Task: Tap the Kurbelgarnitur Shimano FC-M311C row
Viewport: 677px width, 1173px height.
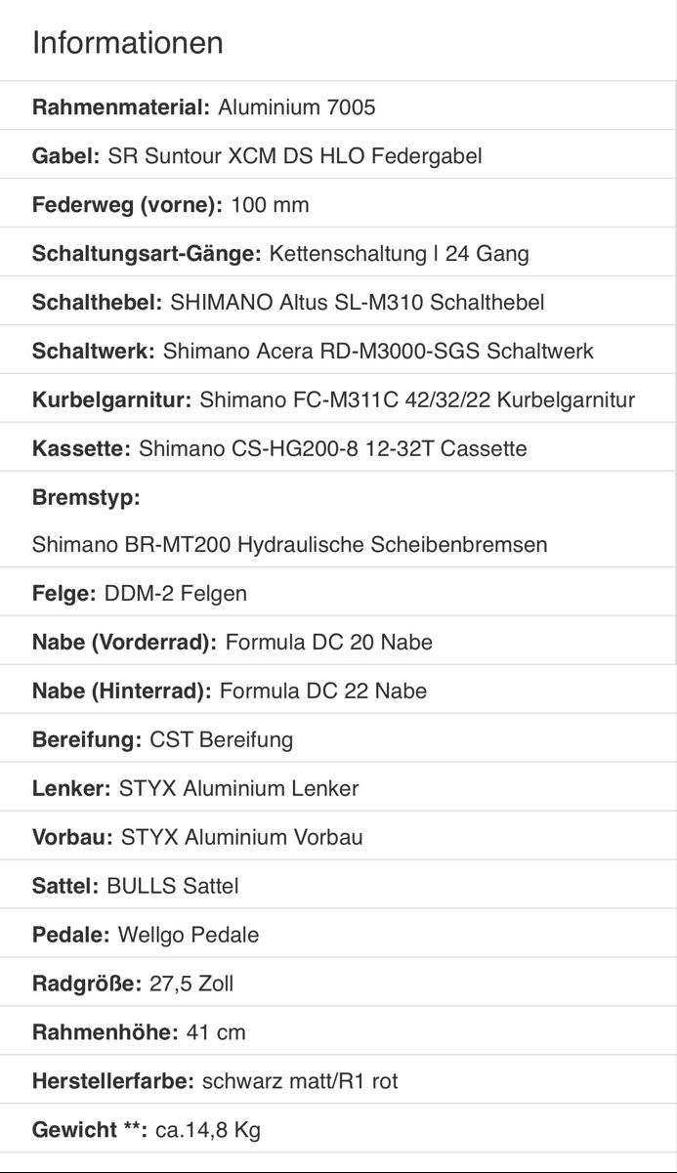Action: [338, 399]
